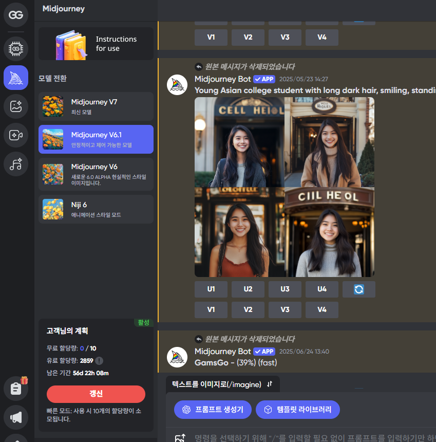Screen dimensions: 436x442
Task: Open the top-left CELL HEIOL generated image
Action: (x=239, y=142)
